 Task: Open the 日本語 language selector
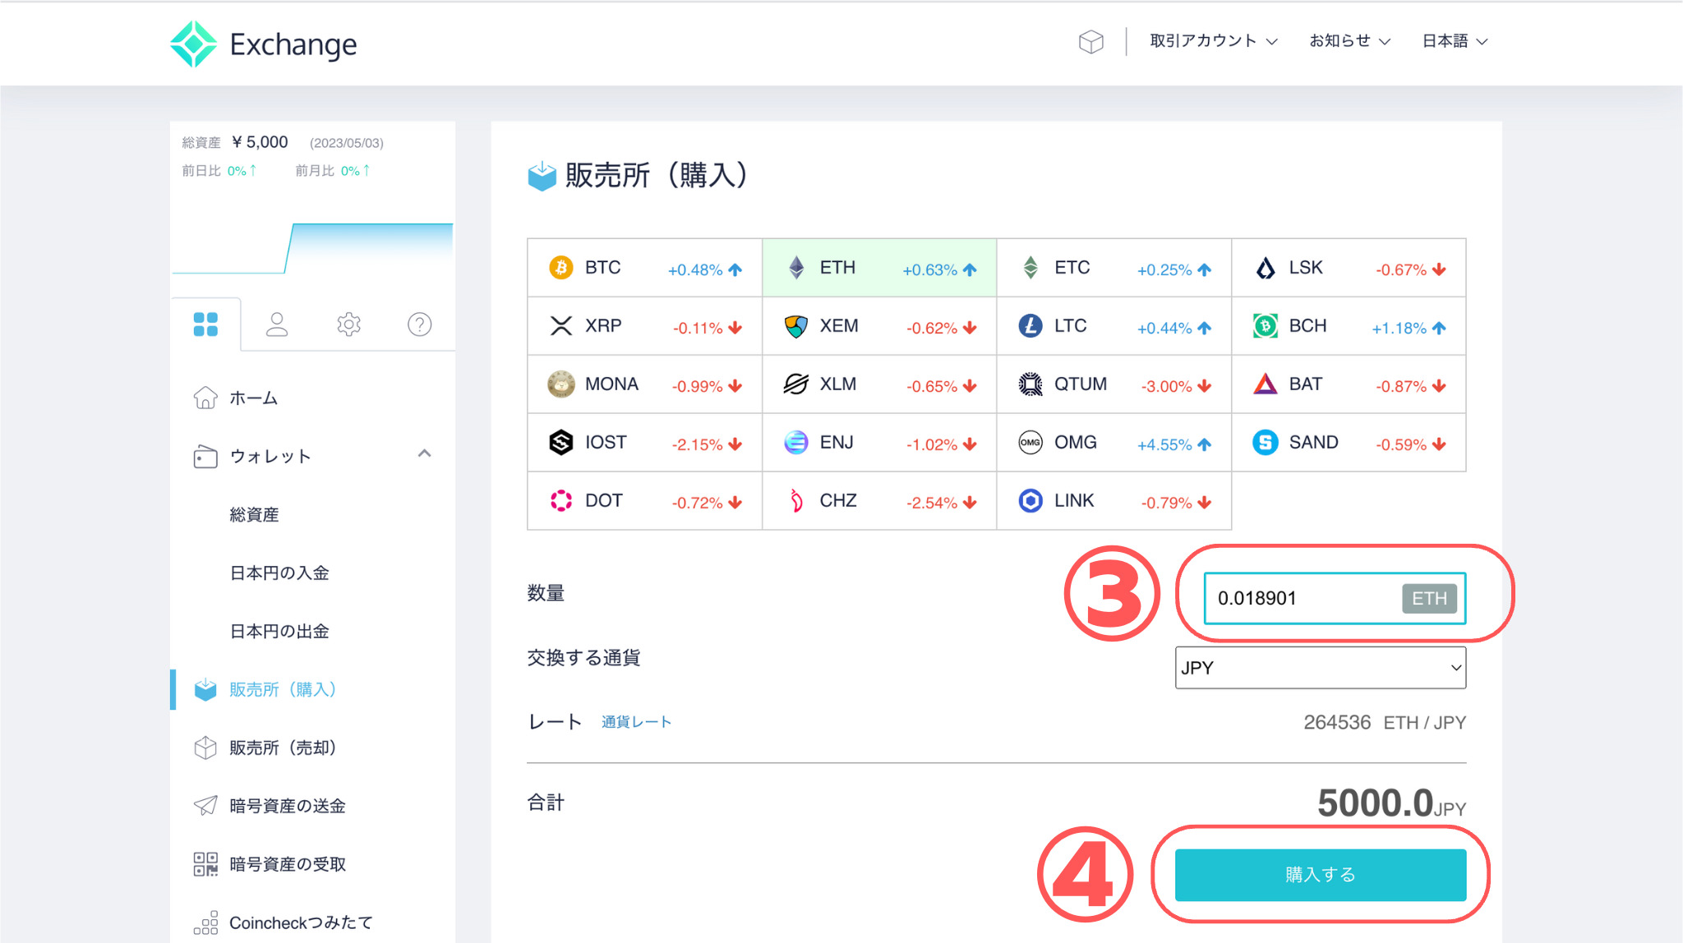point(1455,41)
